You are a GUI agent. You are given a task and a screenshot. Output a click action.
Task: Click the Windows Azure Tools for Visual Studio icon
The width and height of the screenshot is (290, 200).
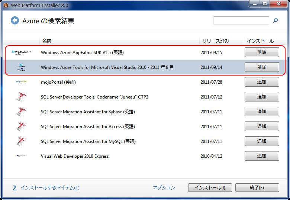[21, 67]
